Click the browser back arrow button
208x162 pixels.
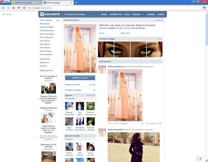pyautogui.click(x=3, y=8)
